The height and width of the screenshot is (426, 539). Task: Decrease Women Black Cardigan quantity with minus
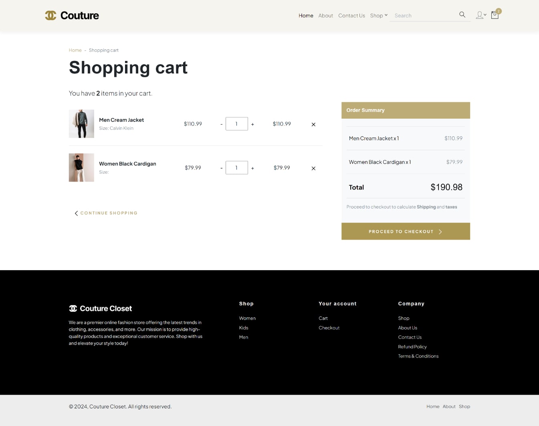[221, 168]
